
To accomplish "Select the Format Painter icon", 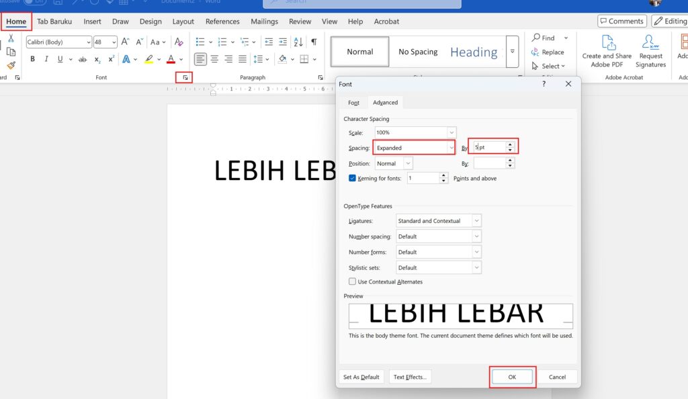I will 11,64.
